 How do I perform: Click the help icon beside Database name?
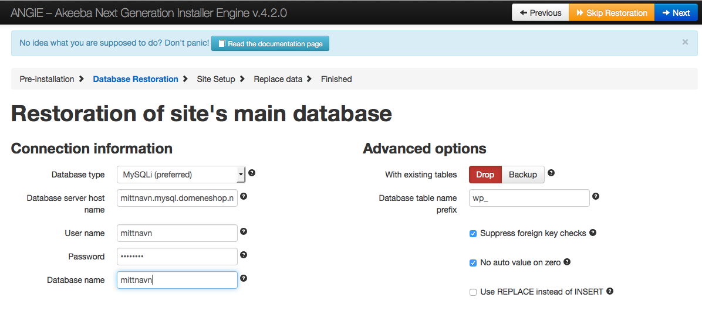point(244,278)
